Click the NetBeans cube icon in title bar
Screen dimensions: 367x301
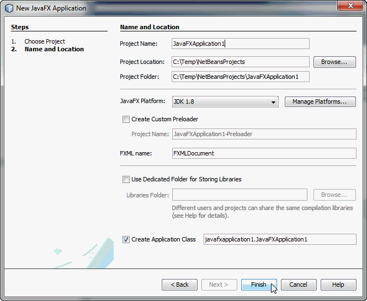tap(9, 8)
